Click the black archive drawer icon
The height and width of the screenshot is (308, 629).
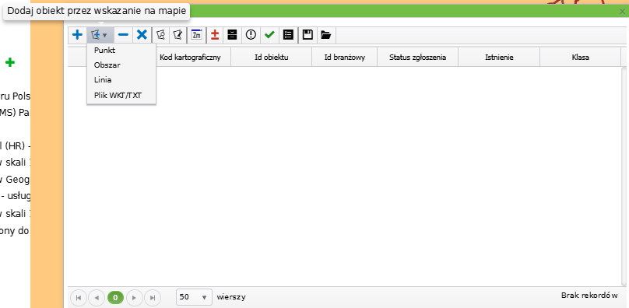pos(232,35)
